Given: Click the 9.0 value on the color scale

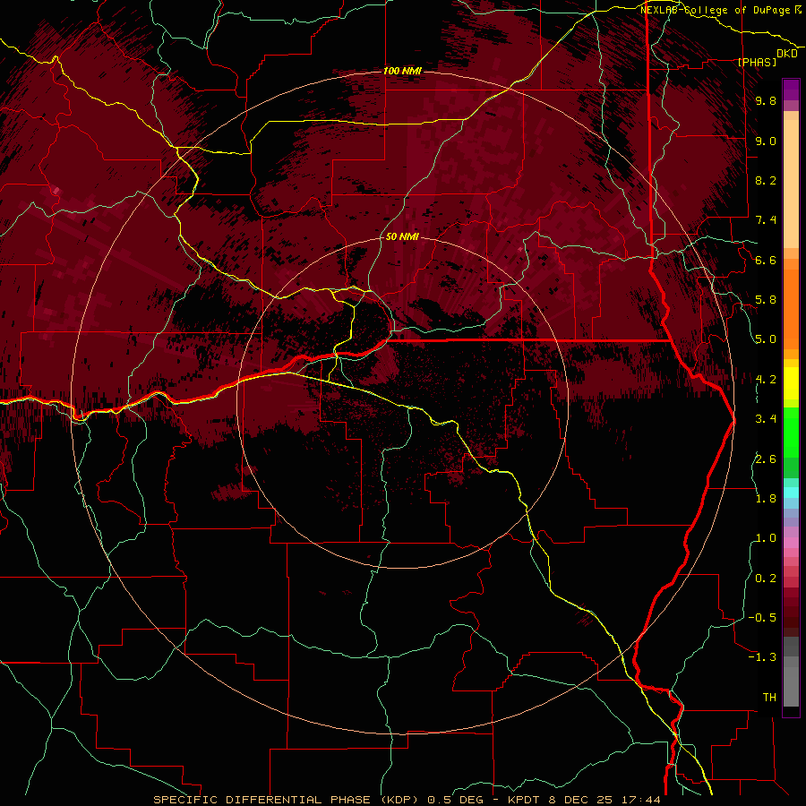Looking at the screenshot, I should click(x=766, y=141).
